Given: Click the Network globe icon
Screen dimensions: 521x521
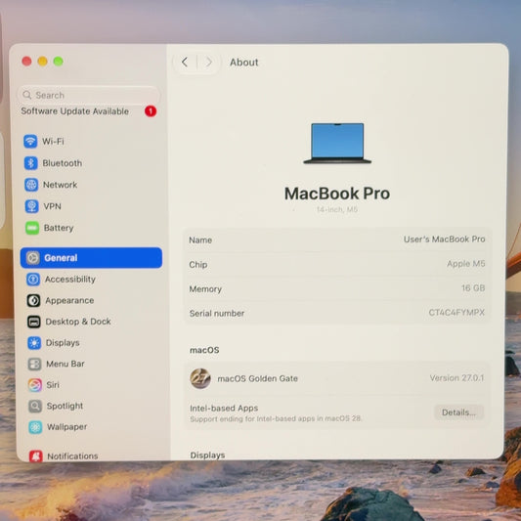Looking at the screenshot, I should coord(31,185).
